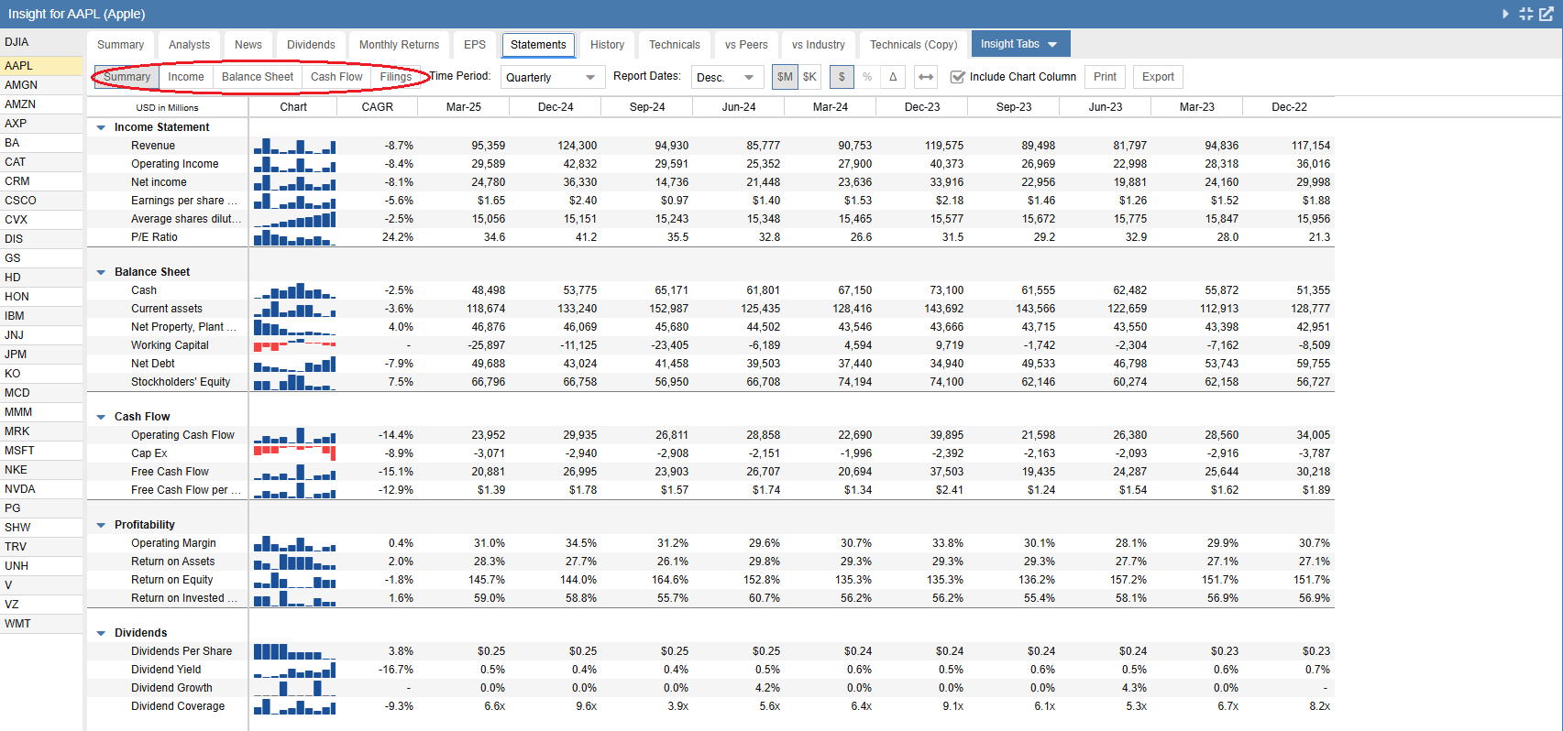Open the Operating Margin sparkline chart
Image resolution: width=1563 pixels, height=731 pixels.
coord(294,543)
